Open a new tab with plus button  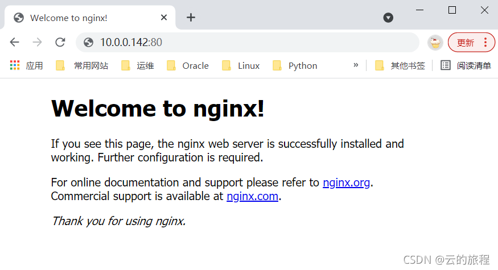(191, 18)
